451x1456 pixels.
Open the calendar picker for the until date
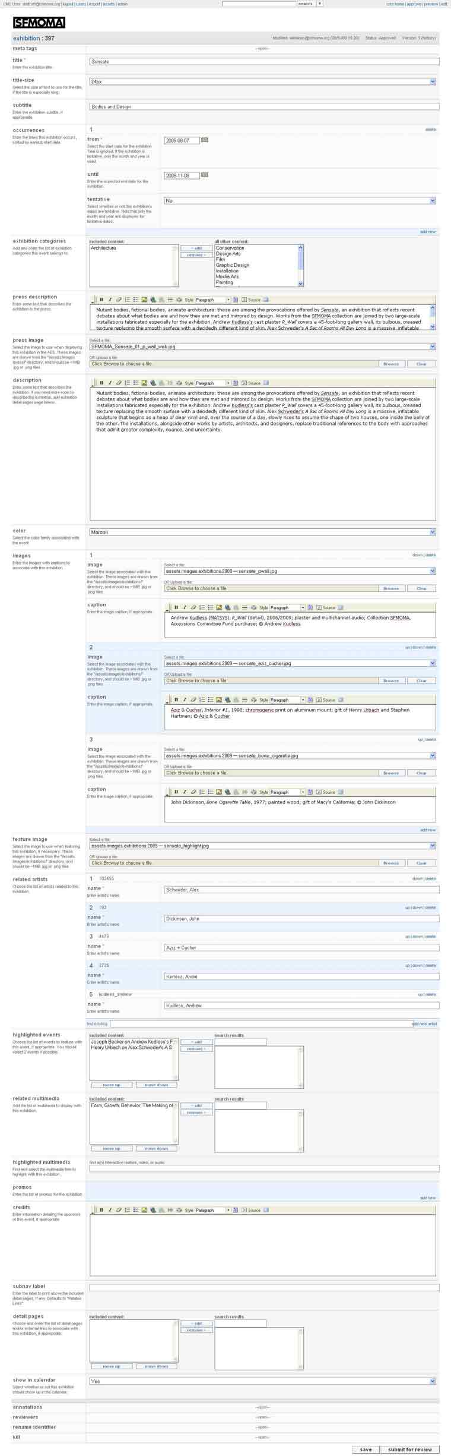(205, 175)
